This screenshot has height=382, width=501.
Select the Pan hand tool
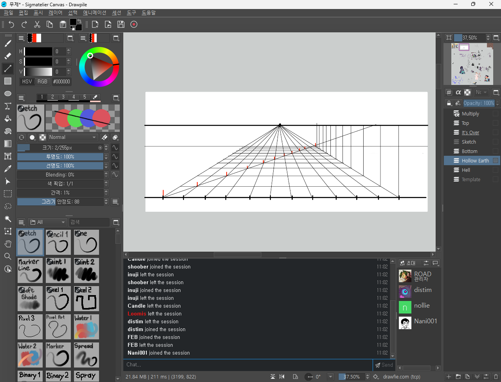coord(8,244)
